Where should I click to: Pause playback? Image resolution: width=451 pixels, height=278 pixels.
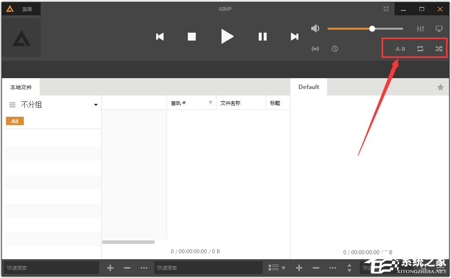tap(263, 37)
